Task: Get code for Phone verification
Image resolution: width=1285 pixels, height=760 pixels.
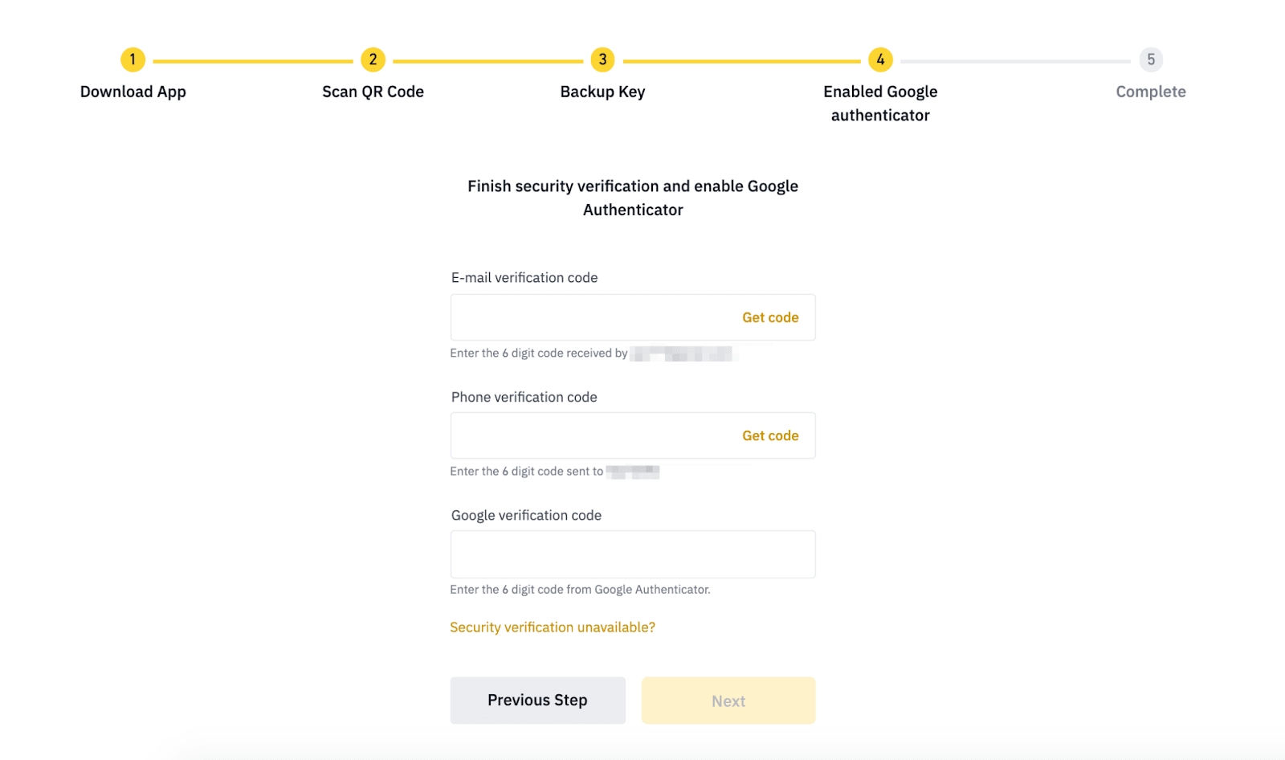Action: (770, 435)
